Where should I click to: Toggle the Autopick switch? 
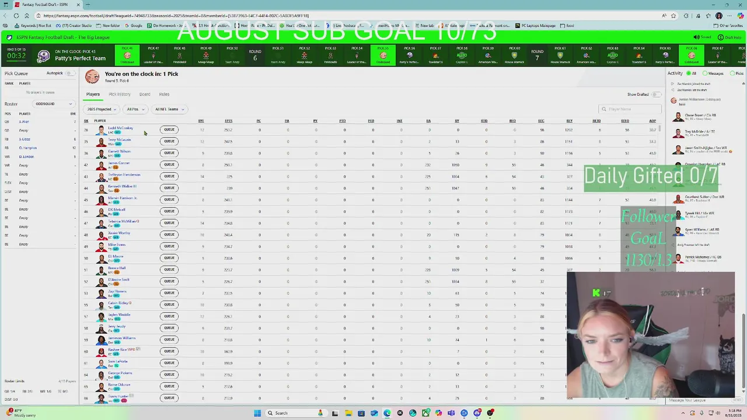(70, 73)
